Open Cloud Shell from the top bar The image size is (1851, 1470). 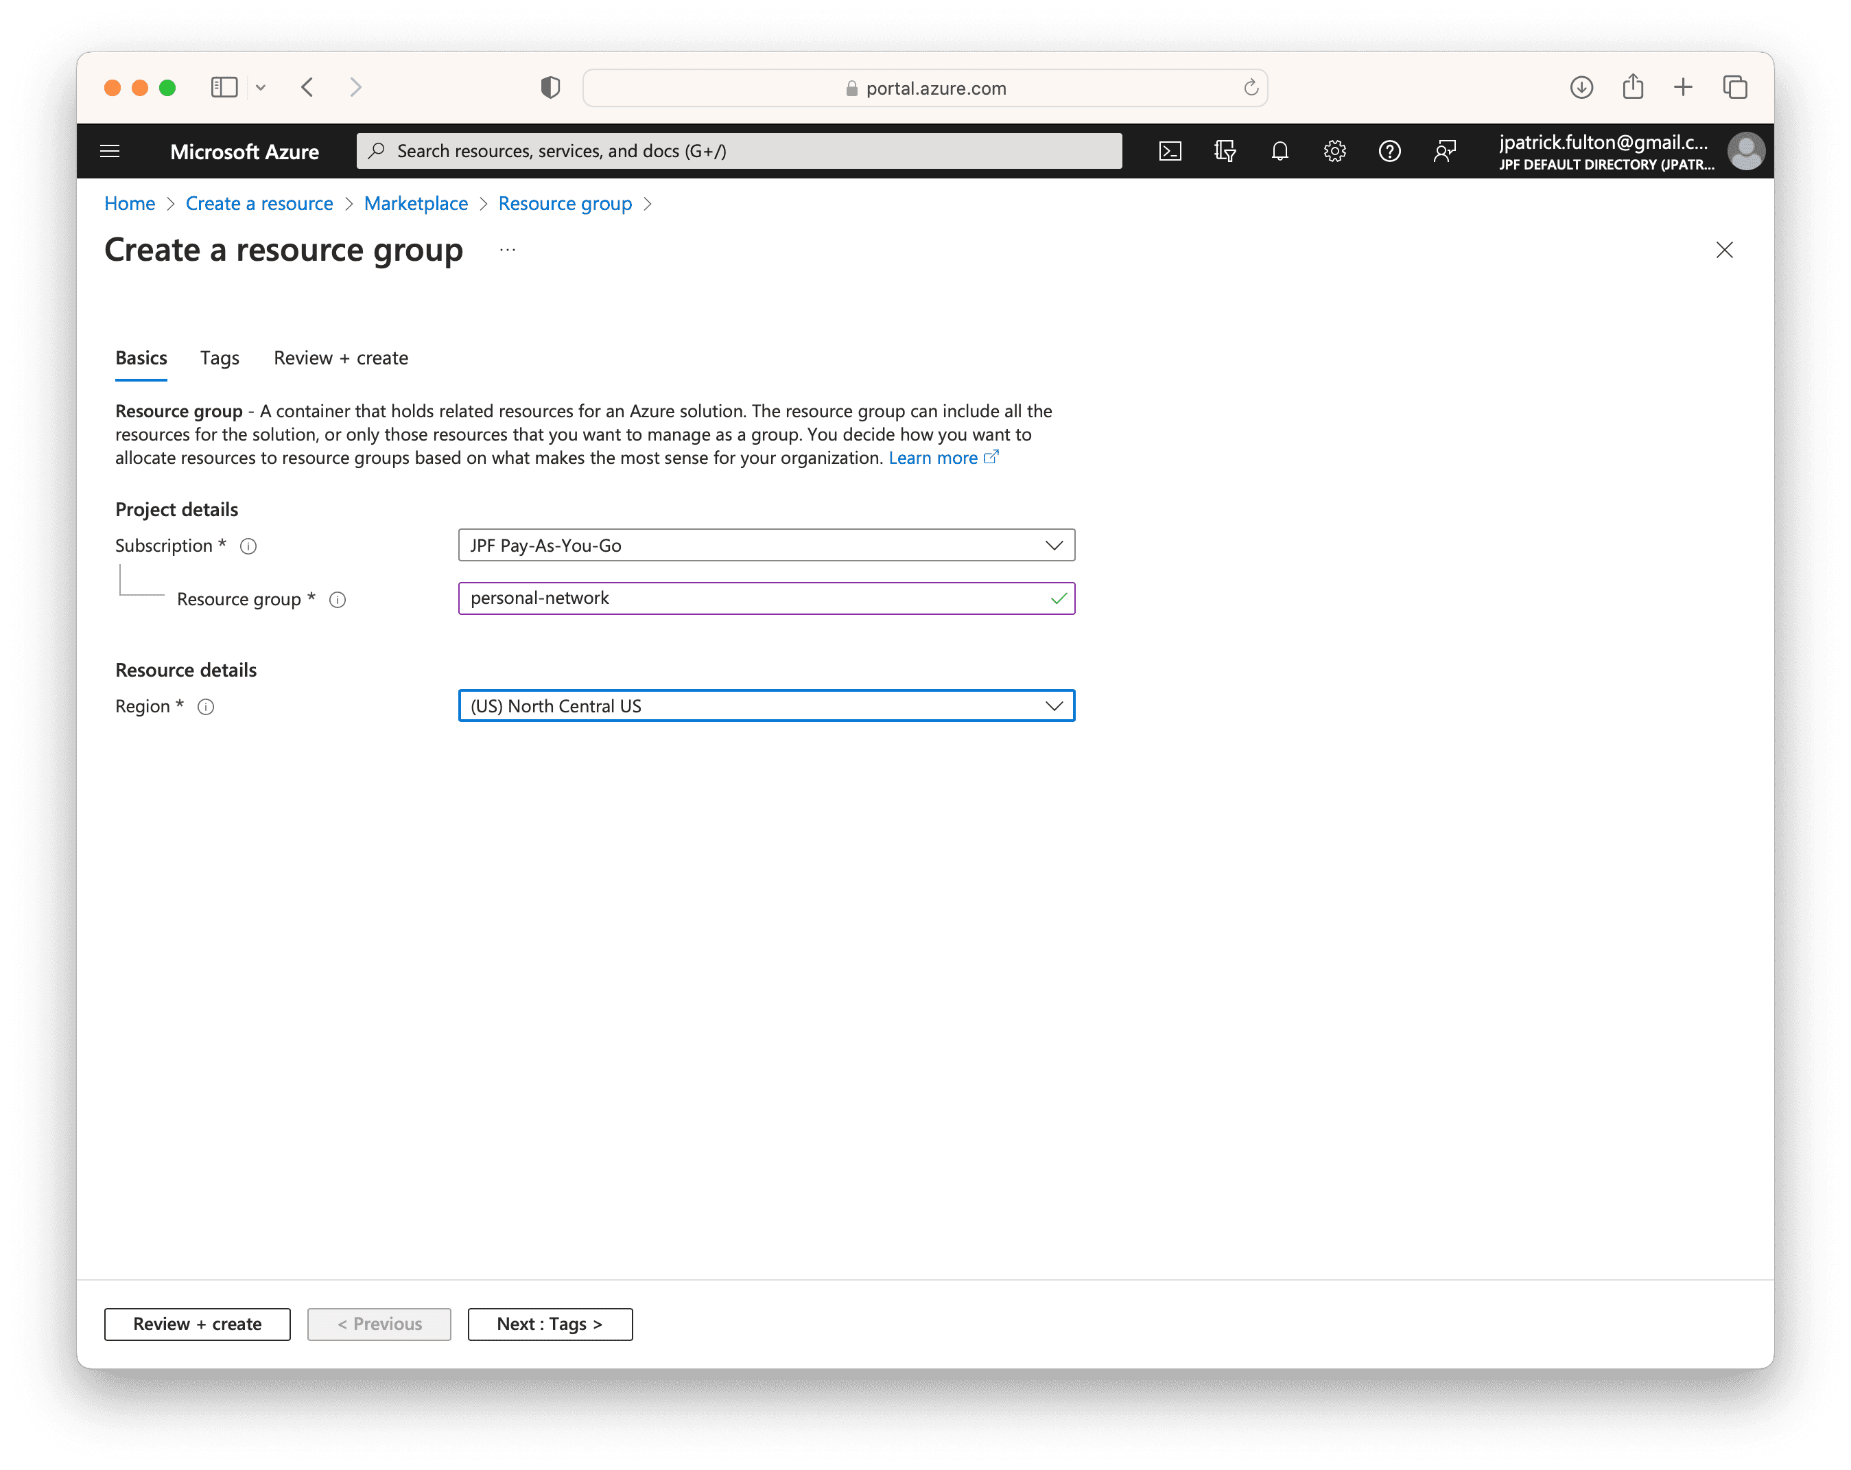(1170, 152)
